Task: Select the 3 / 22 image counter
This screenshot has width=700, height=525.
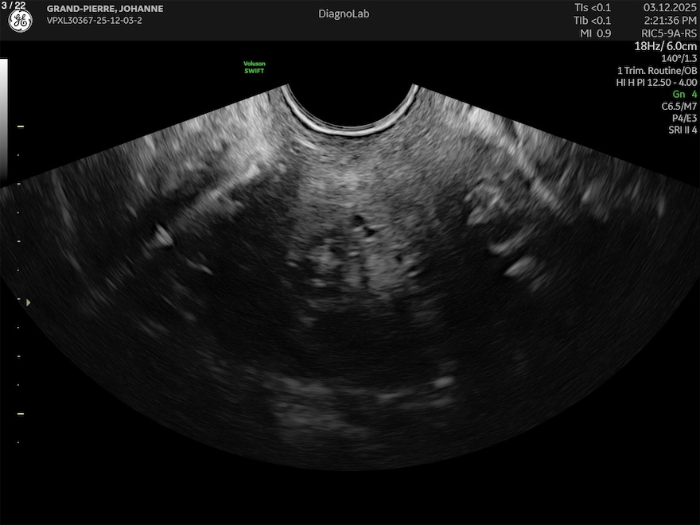Action: pos(15,5)
